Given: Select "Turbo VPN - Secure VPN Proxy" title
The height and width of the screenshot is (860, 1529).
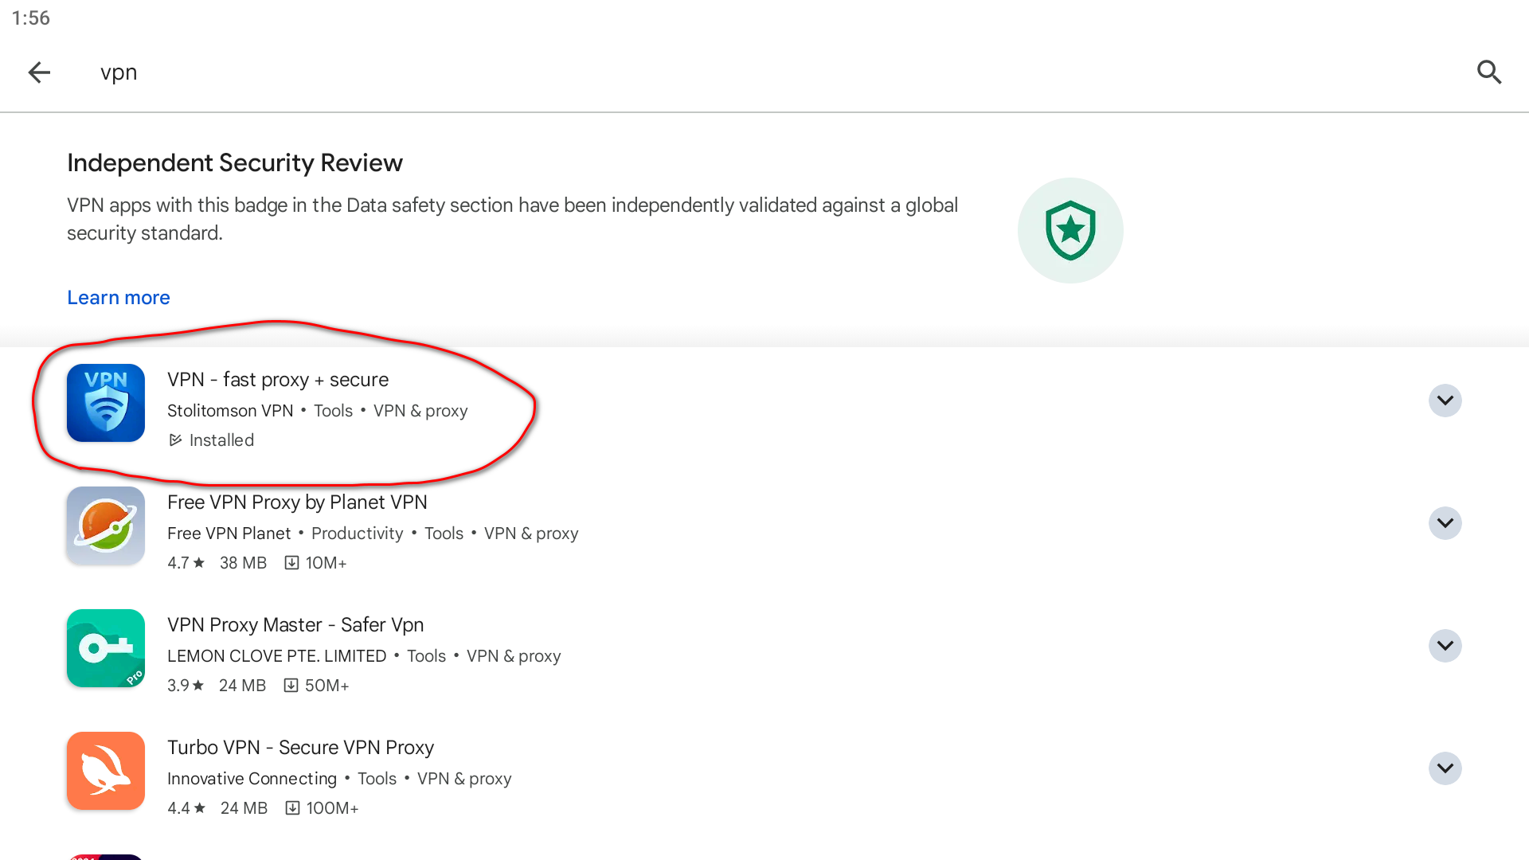Looking at the screenshot, I should coord(300,748).
